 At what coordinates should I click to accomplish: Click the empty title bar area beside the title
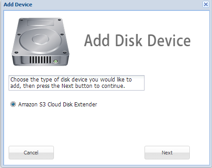coord(117,5)
